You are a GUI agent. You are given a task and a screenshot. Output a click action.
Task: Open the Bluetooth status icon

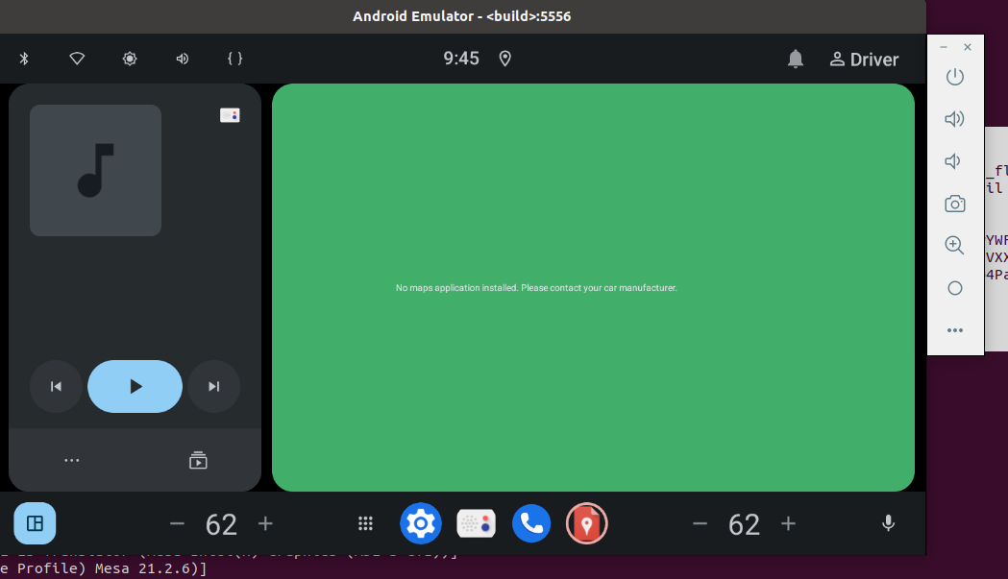click(24, 59)
